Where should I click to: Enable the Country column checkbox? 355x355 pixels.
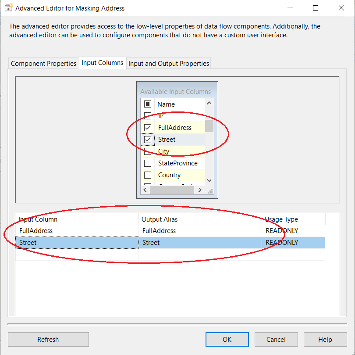(148, 175)
